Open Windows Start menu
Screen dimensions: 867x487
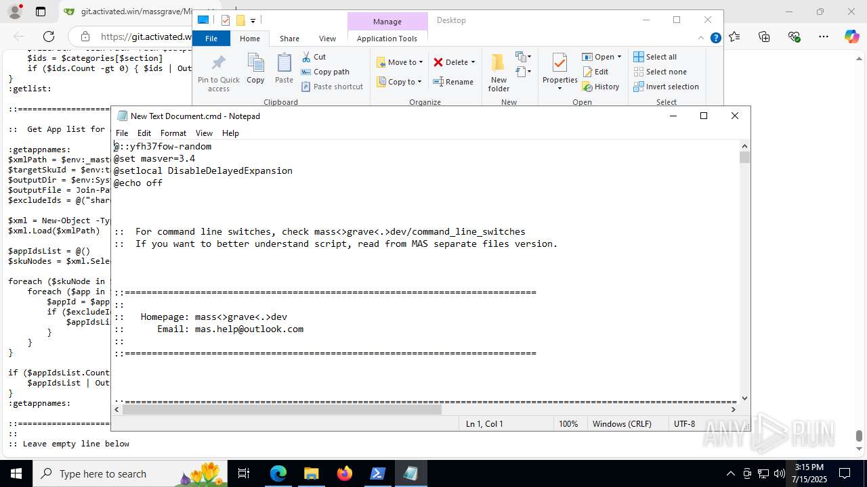tap(16, 473)
